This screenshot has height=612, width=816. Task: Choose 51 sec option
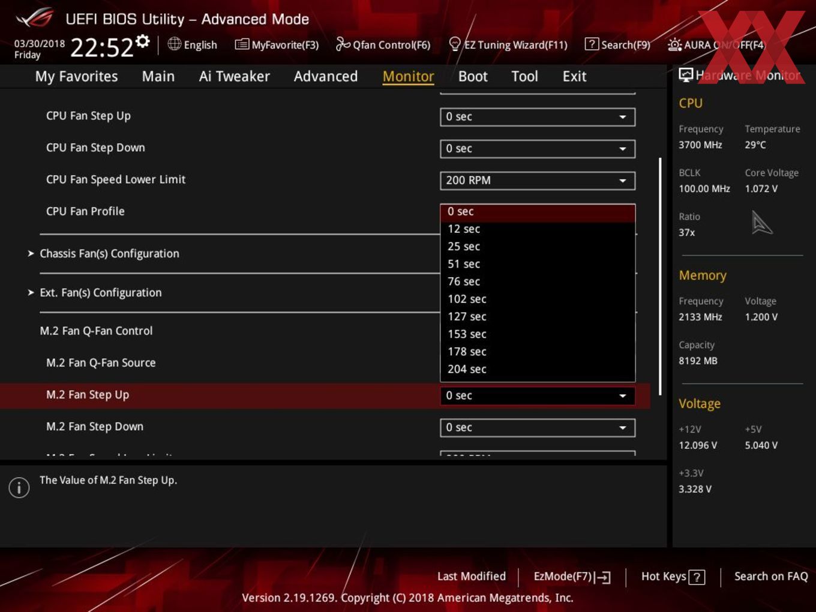click(538, 264)
